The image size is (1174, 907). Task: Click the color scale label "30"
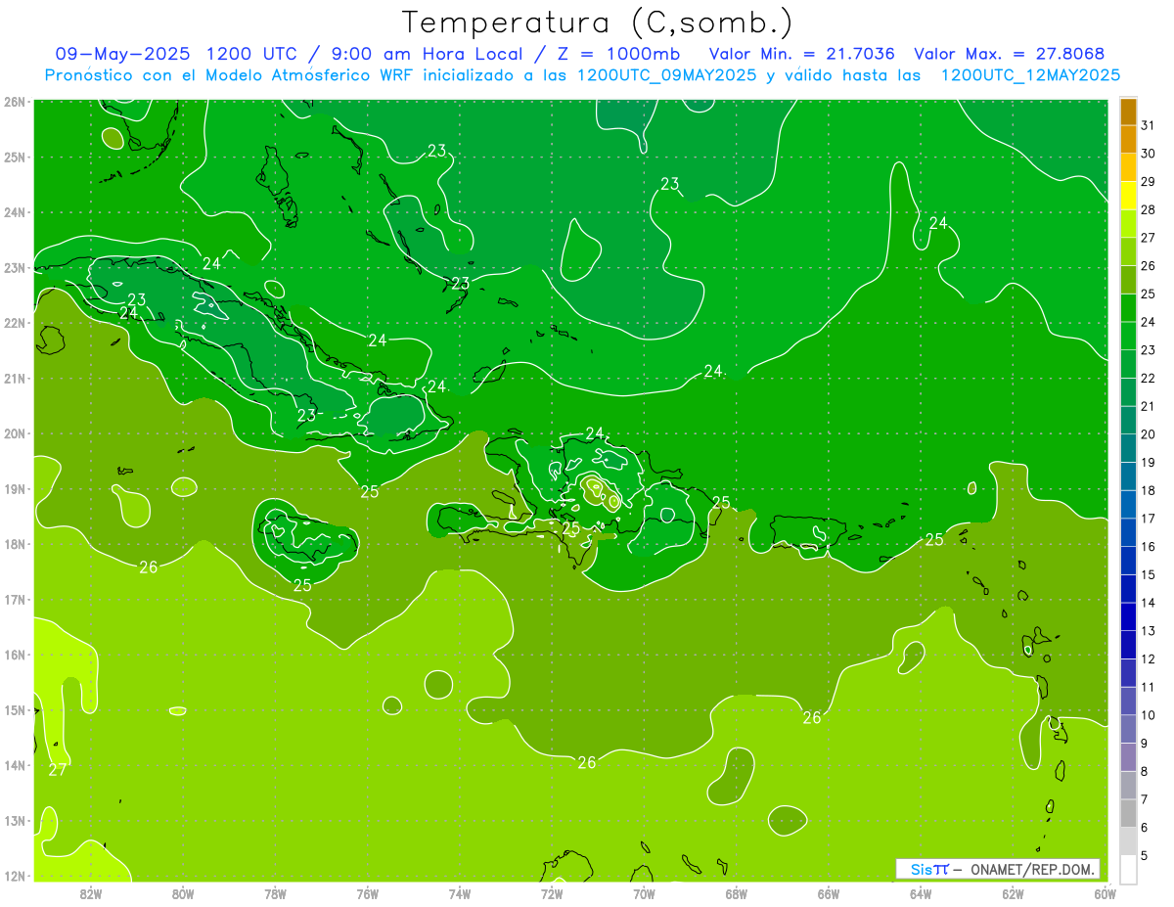click(1149, 154)
